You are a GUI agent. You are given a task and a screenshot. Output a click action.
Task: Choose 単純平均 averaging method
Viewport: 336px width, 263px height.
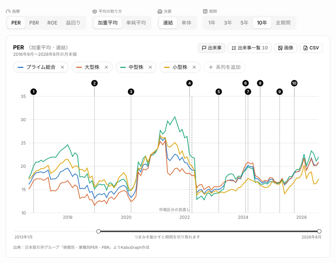(x=136, y=23)
